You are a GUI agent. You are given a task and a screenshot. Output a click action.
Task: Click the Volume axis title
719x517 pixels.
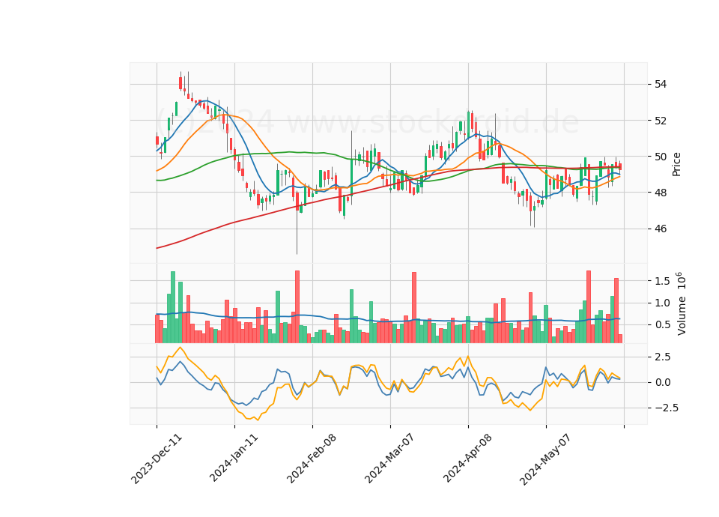[x=682, y=303]
